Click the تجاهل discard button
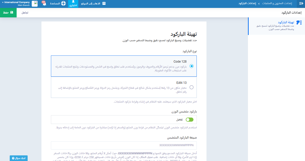The image size is (305, 161). (x=25, y=13)
